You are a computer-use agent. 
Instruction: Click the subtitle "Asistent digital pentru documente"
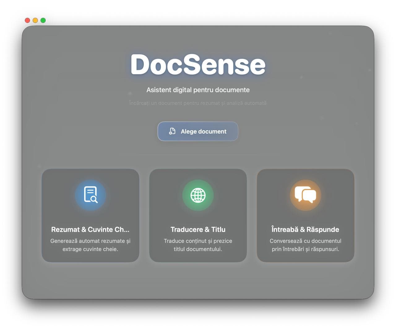click(x=198, y=90)
